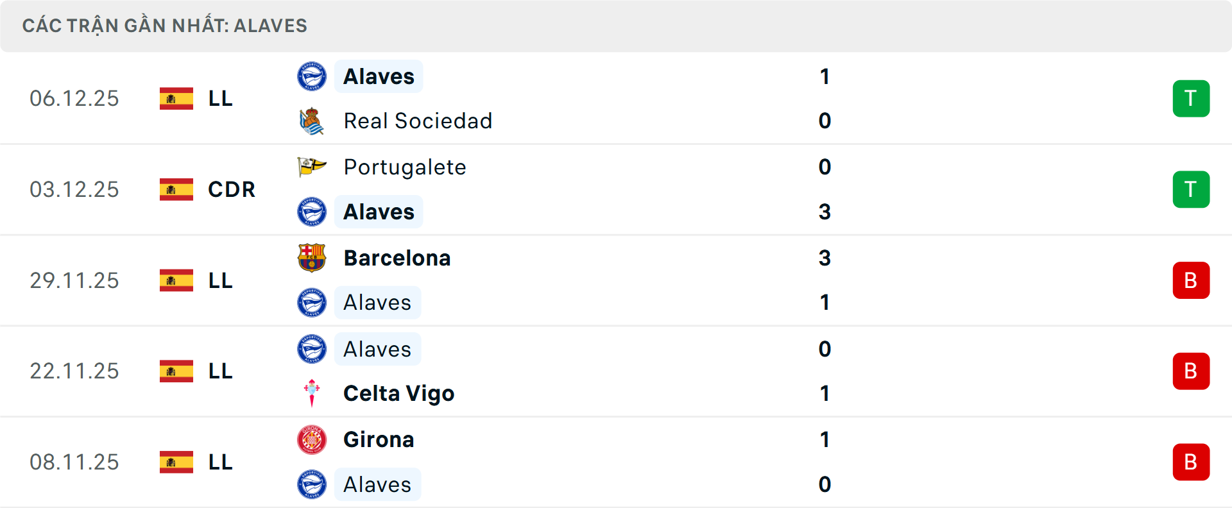Select the Barcelona crest icon
This screenshot has width=1232, height=508.
[x=312, y=258]
